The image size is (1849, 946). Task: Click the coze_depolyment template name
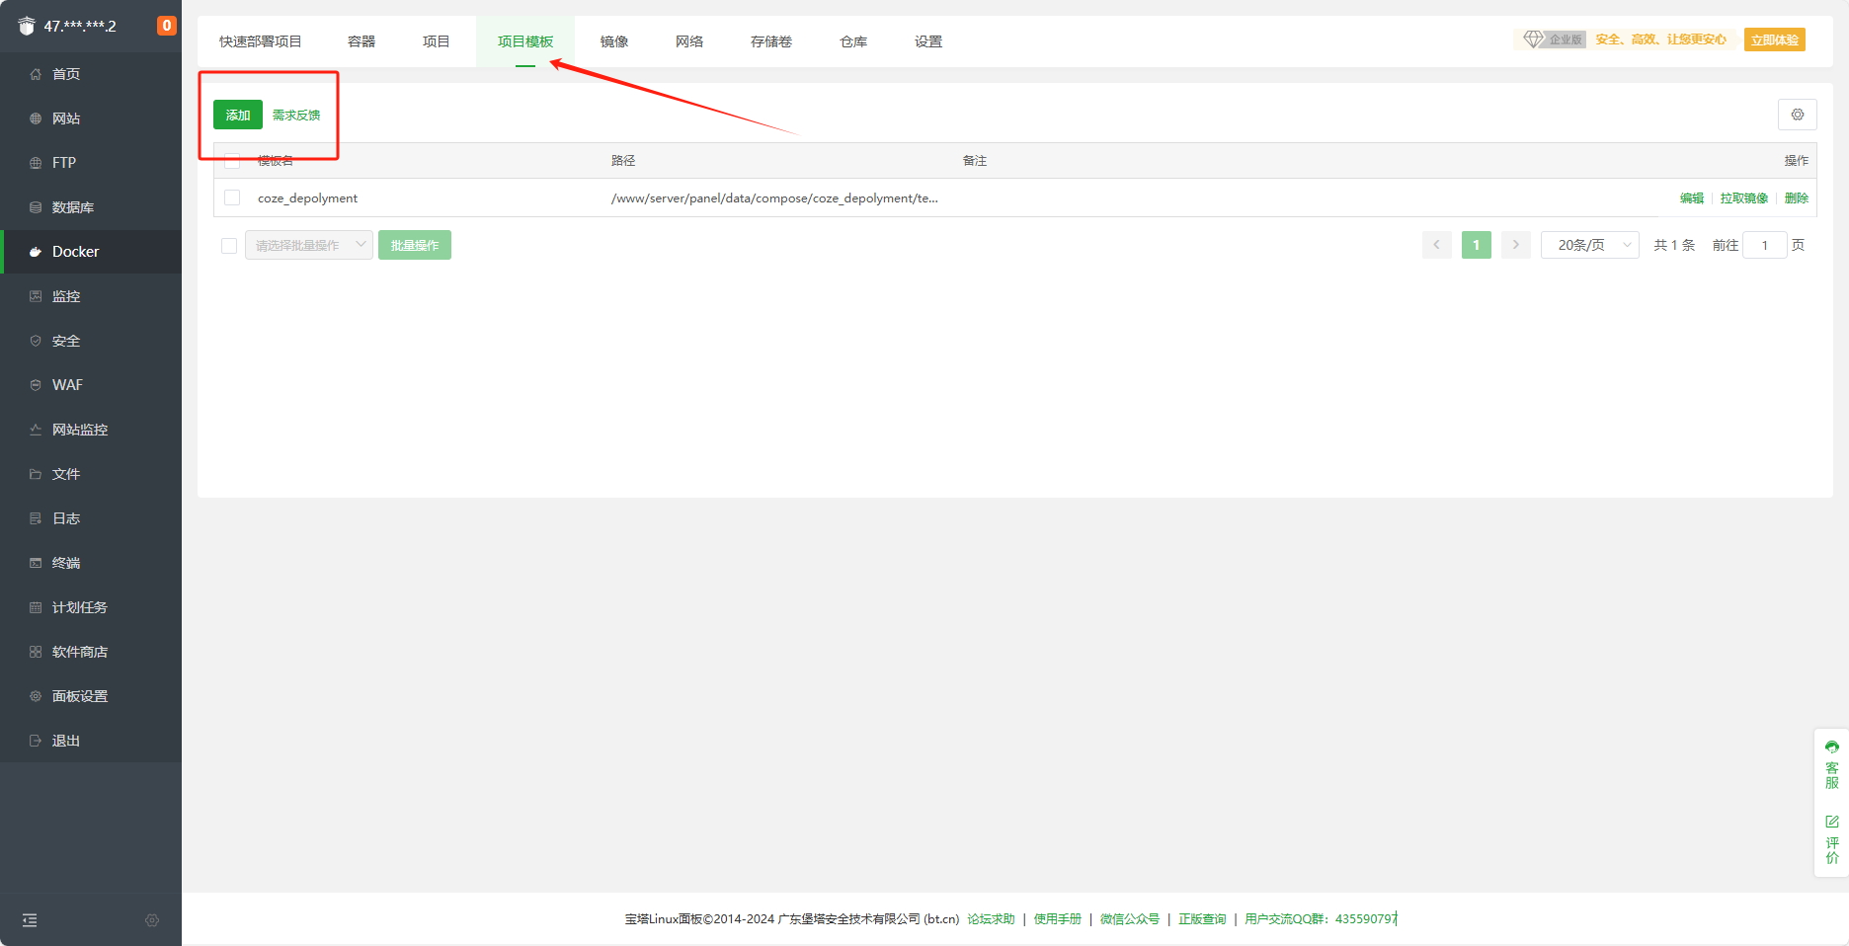pyautogui.click(x=307, y=198)
